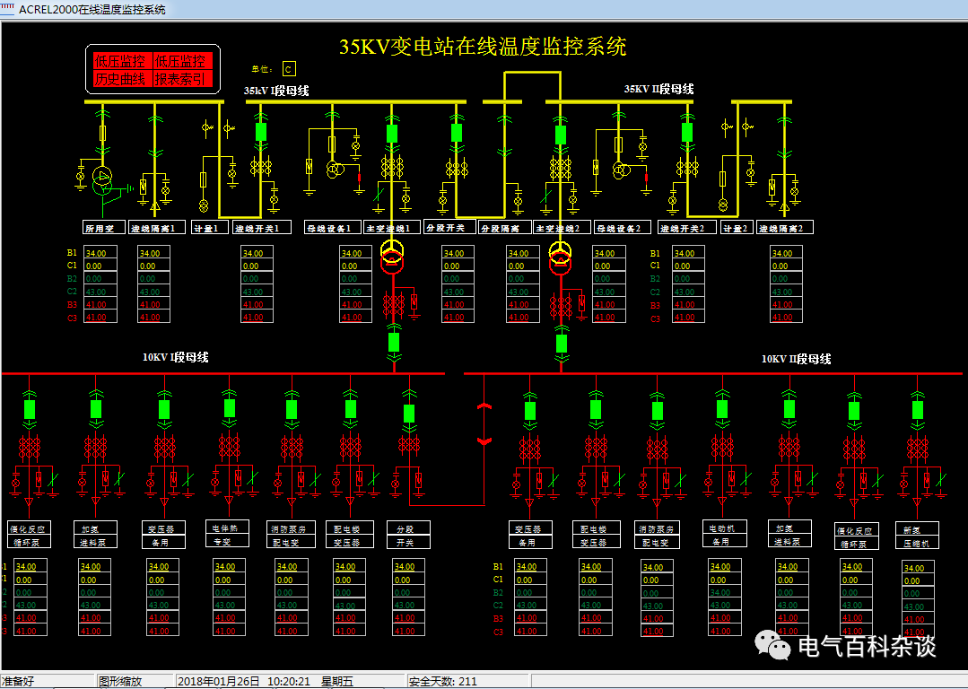Click the 主变进线2 label box

(x=562, y=227)
